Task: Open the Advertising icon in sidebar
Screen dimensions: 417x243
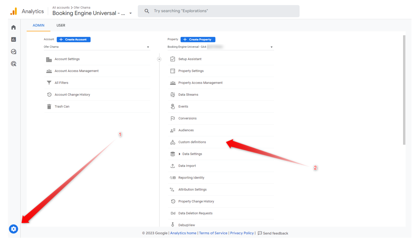Action: click(x=13, y=64)
